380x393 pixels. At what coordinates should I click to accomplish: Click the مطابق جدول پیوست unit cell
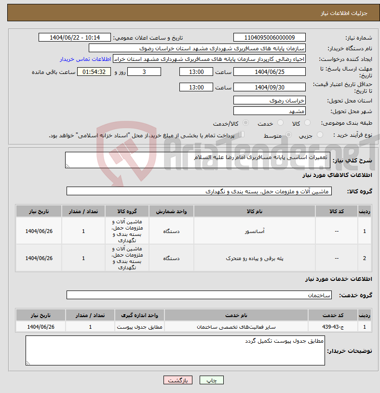coord(139,327)
